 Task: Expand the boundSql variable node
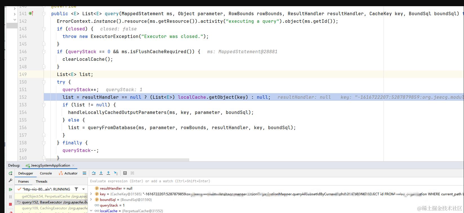click(x=91, y=199)
